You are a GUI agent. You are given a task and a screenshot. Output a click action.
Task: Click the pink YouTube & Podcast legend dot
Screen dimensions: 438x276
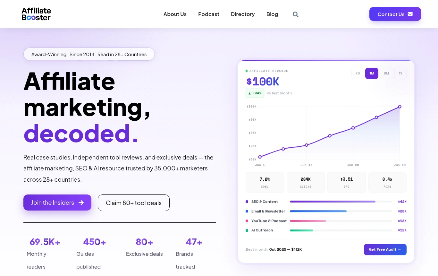(x=247, y=221)
